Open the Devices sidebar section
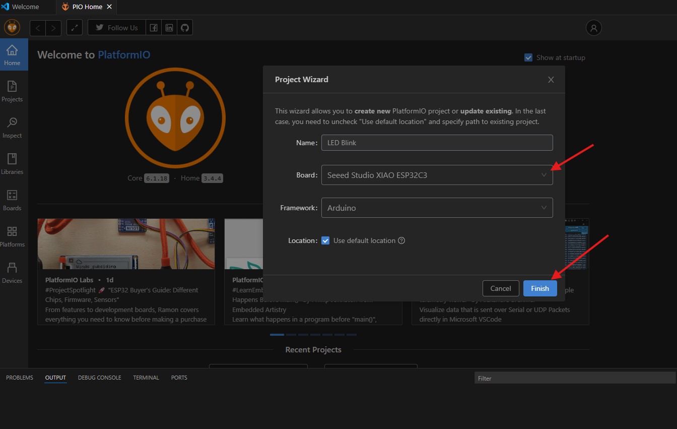 pos(12,273)
